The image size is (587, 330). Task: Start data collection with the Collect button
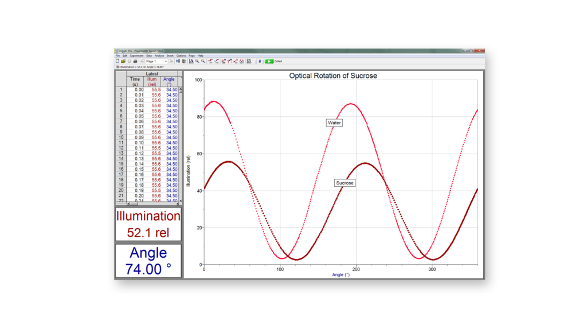(270, 61)
